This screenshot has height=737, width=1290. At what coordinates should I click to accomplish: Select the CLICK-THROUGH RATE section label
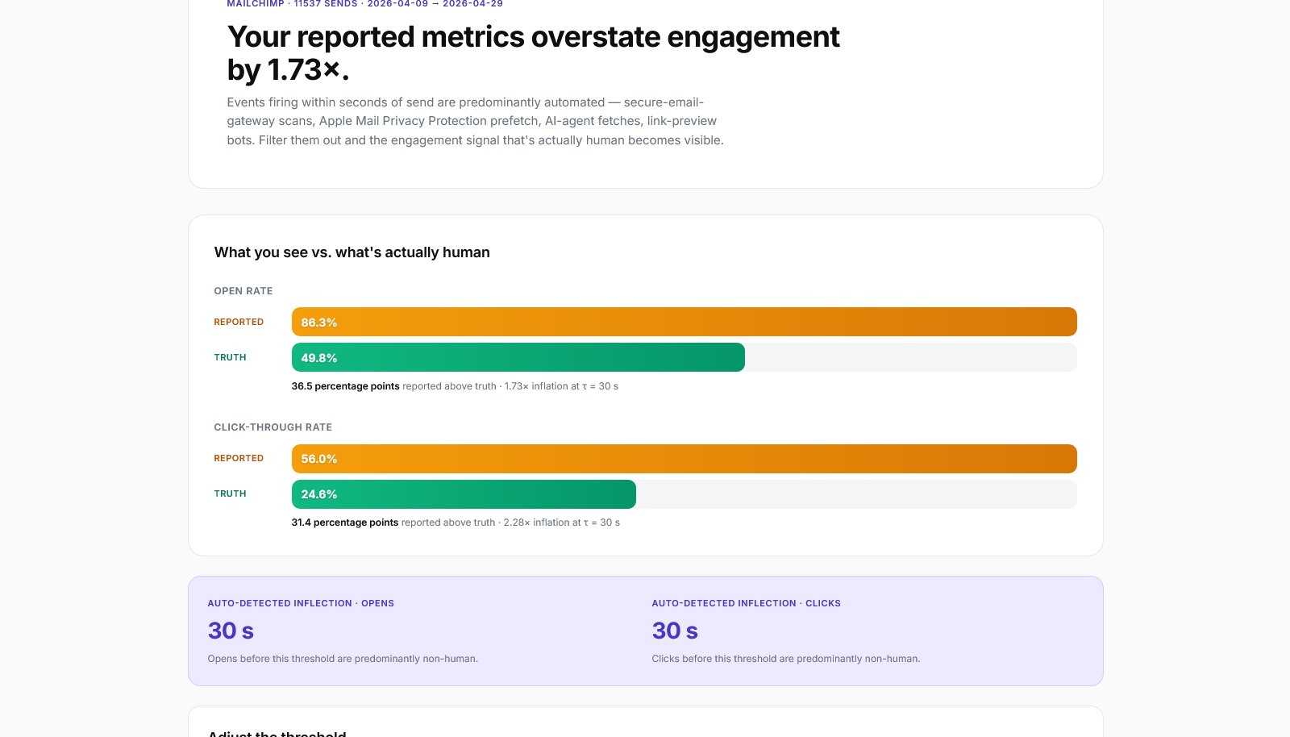[x=273, y=427]
